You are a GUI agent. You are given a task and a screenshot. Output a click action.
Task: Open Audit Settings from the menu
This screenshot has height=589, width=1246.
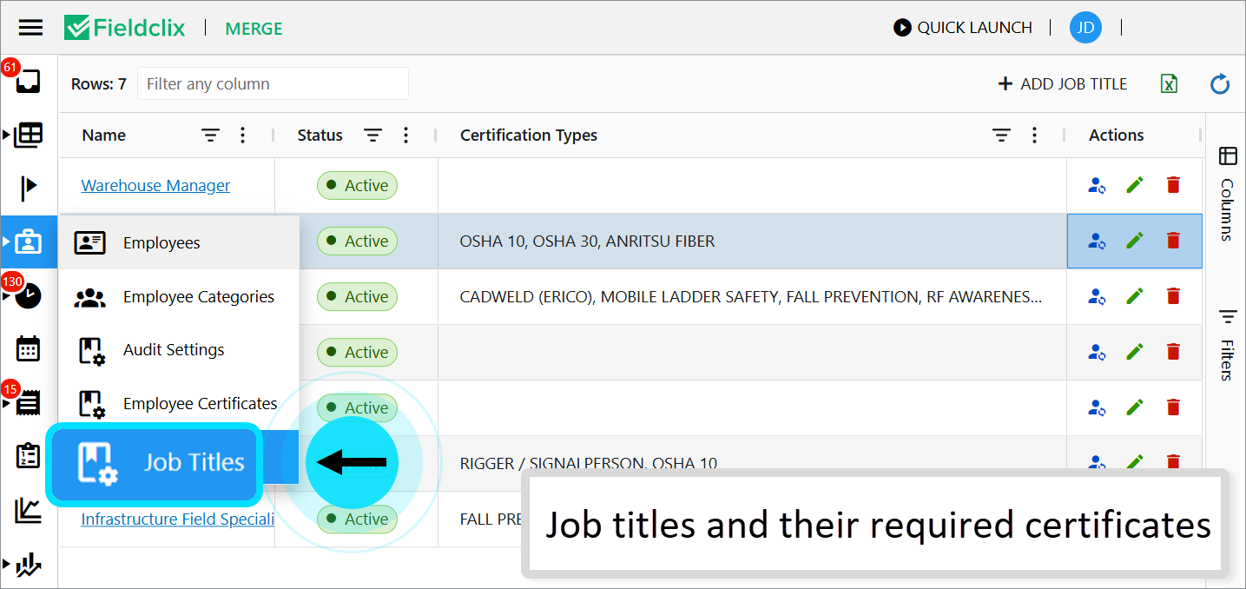(x=179, y=350)
